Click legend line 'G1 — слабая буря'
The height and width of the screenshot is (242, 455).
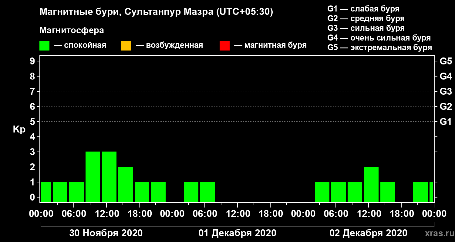(363, 9)
